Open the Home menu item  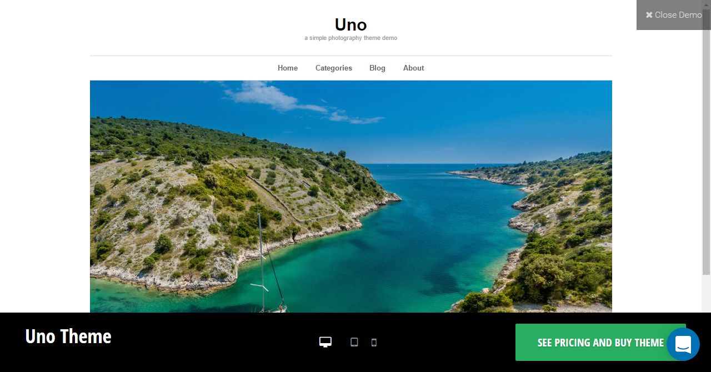point(288,68)
